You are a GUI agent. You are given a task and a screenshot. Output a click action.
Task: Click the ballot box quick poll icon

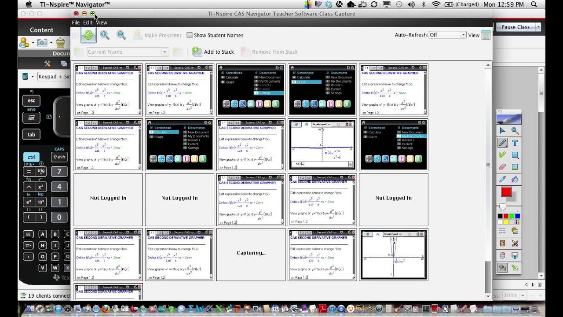(x=61, y=42)
